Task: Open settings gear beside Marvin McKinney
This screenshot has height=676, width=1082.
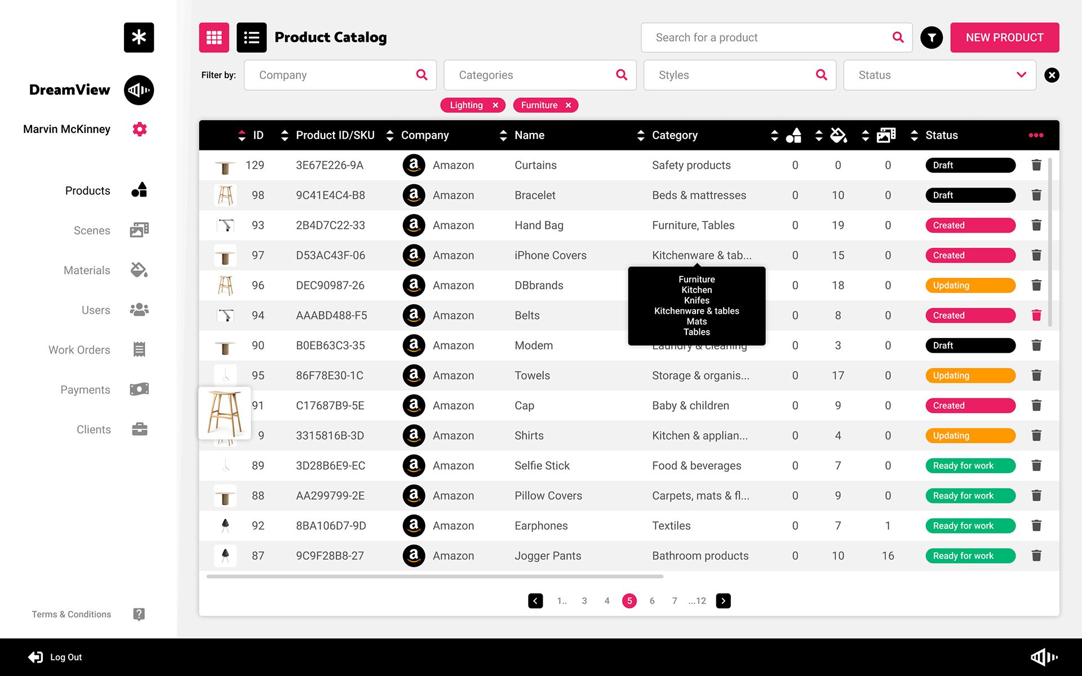Action: 139,129
